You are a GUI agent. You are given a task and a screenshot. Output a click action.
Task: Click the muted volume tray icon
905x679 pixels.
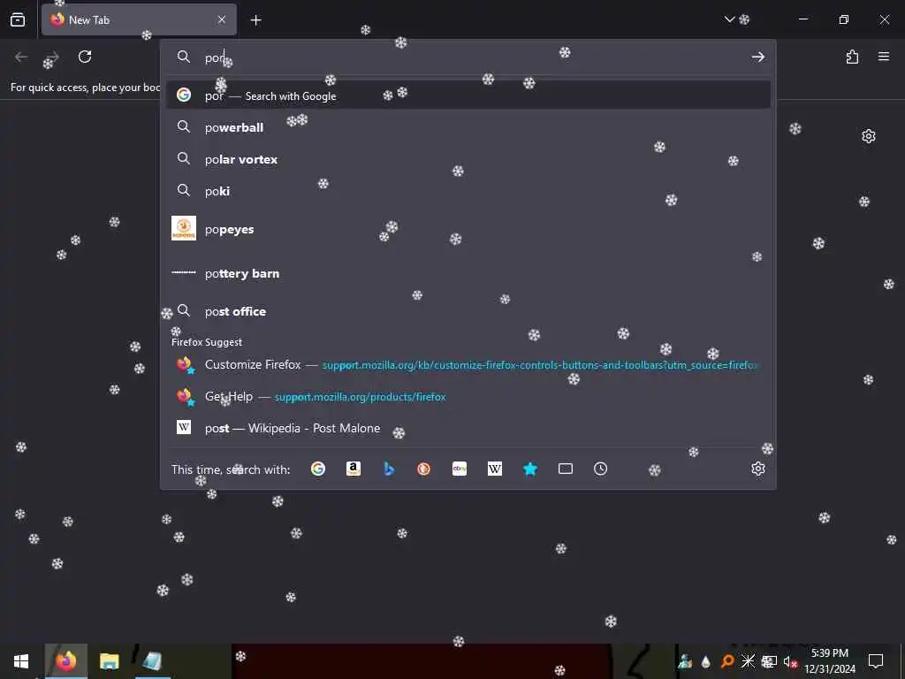pos(789,661)
